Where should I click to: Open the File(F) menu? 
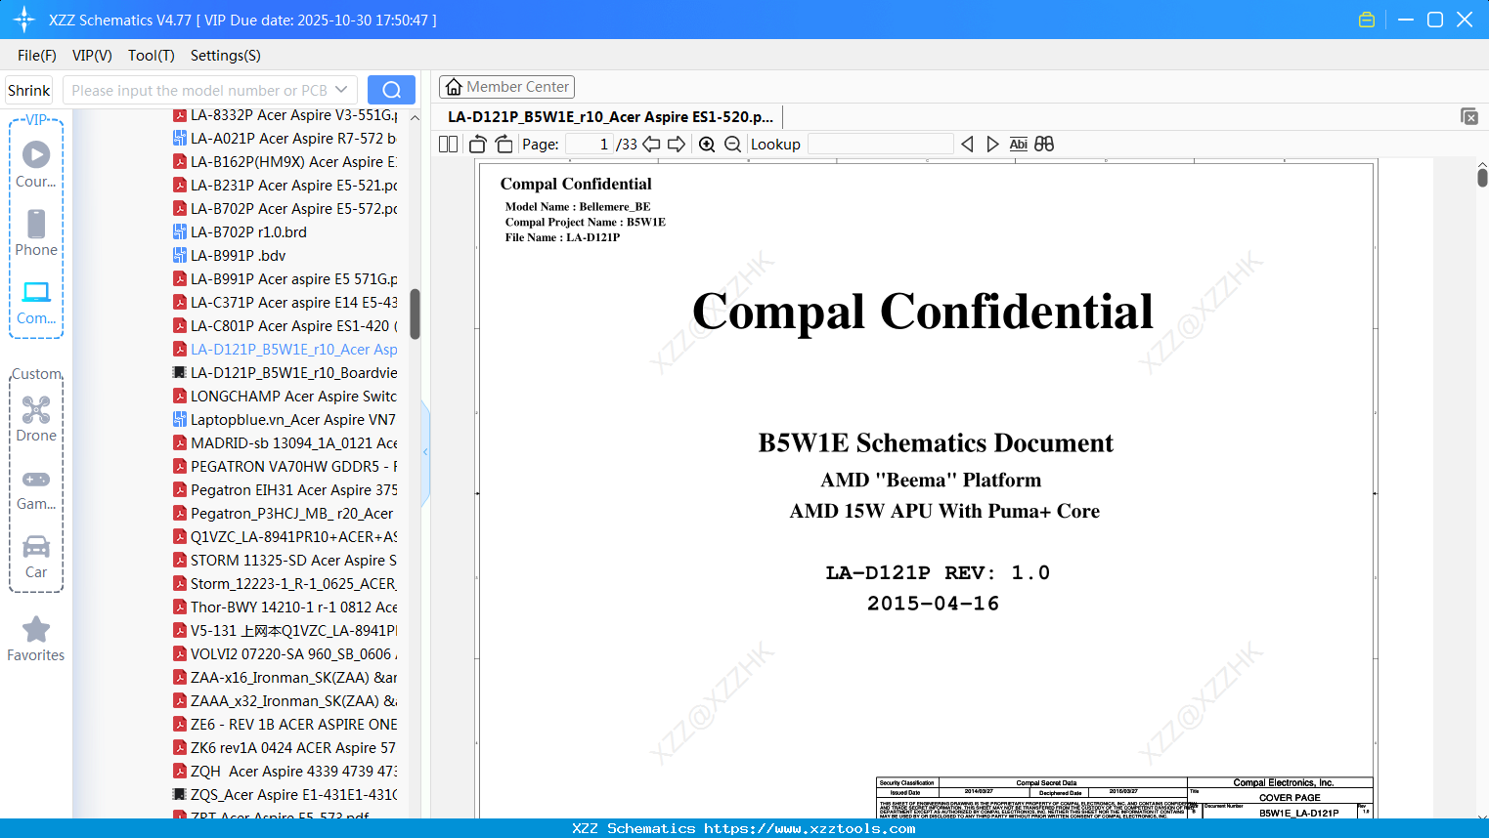(x=37, y=56)
